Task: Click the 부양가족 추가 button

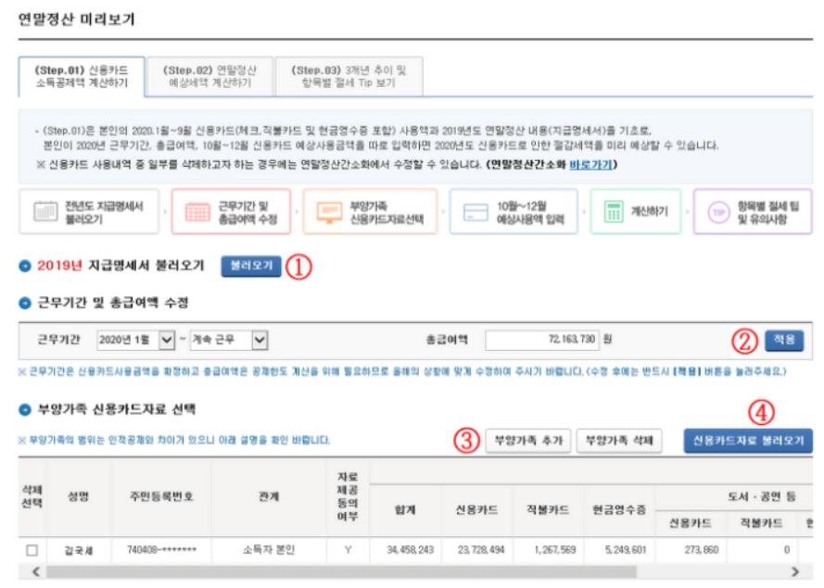Action: pyautogui.click(x=527, y=441)
